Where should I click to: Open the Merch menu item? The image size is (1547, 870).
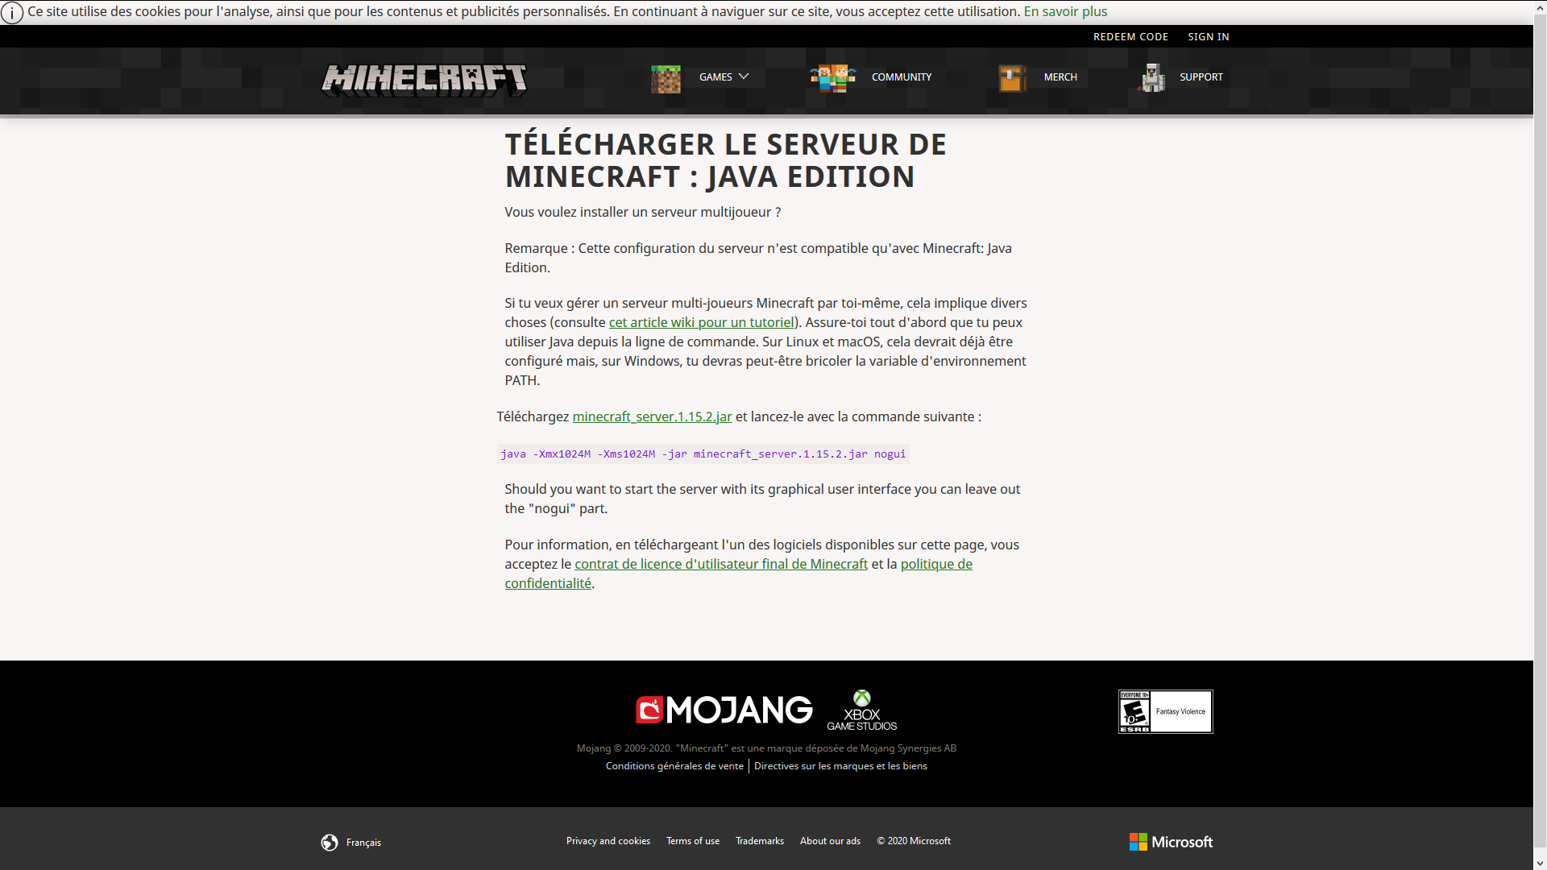pyautogui.click(x=1060, y=77)
